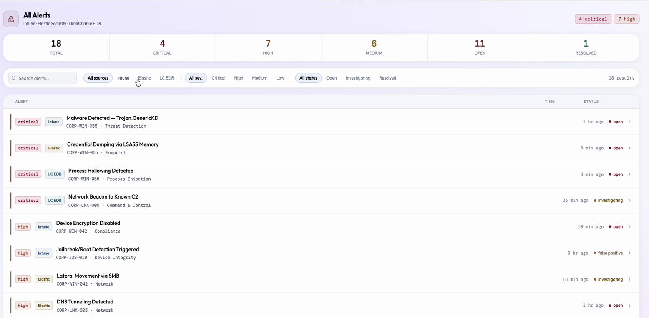Select the All sources filter
The image size is (649, 318).
pos(98,78)
